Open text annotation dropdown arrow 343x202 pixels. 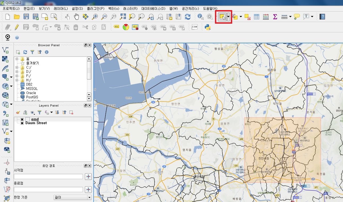tap(312, 17)
